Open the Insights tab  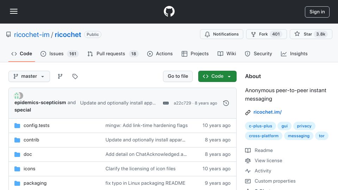[x=294, y=53]
